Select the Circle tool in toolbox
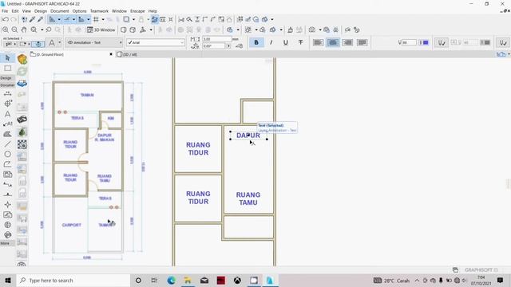The image size is (511, 287). pyautogui.click(x=7, y=154)
